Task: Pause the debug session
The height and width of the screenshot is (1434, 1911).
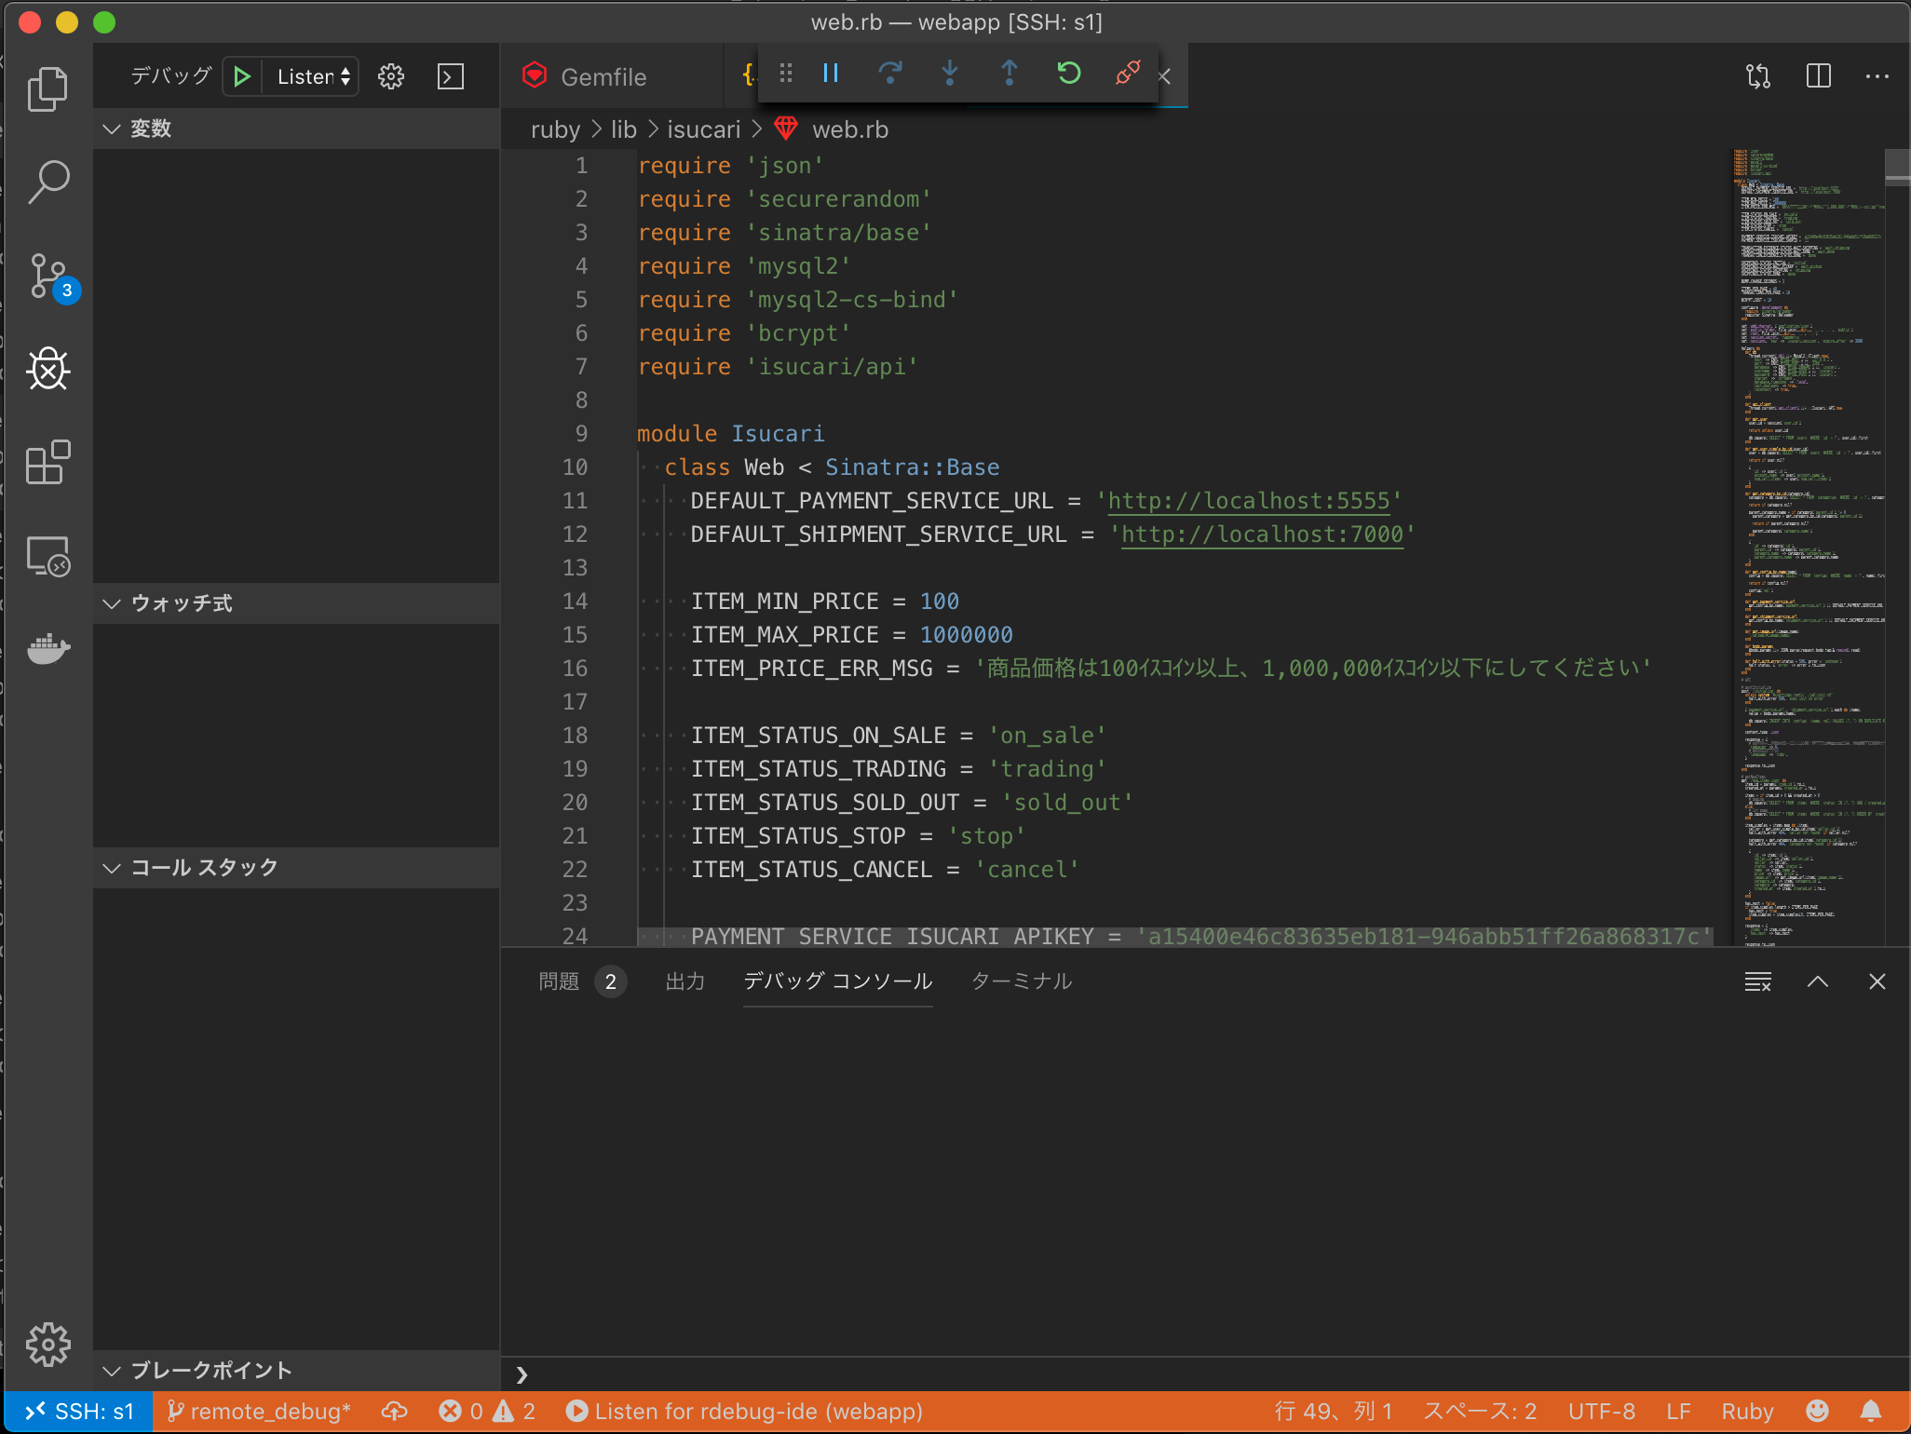Action: (x=831, y=73)
